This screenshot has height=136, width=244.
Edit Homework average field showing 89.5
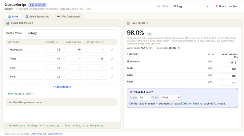[229, 62]
